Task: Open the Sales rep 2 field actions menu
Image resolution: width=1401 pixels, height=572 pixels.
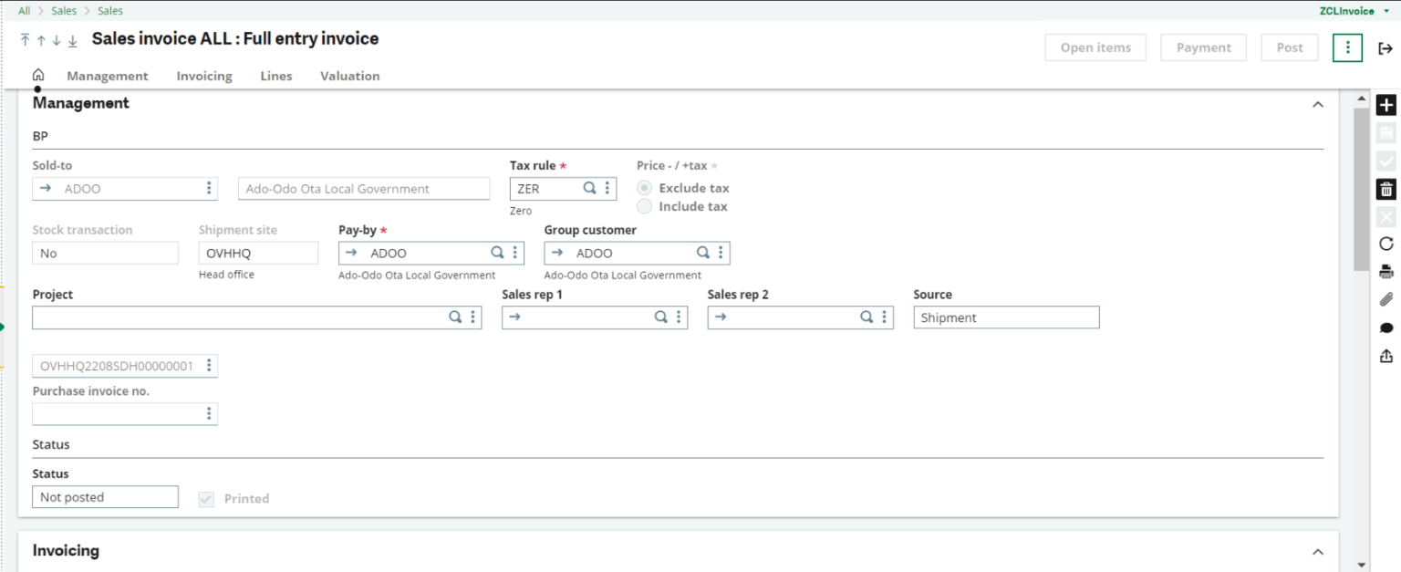Action: (885, 317)
